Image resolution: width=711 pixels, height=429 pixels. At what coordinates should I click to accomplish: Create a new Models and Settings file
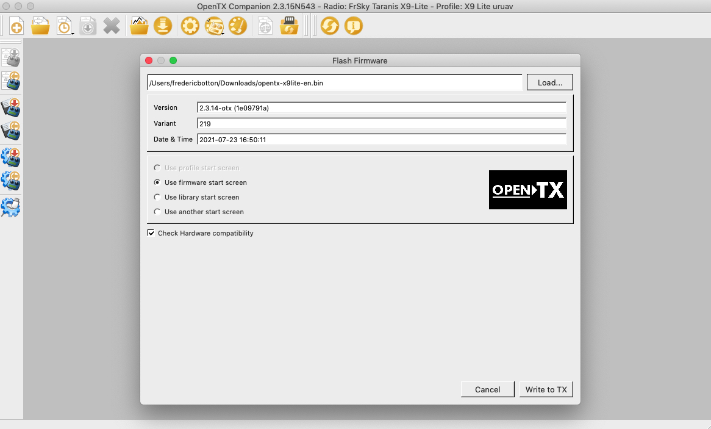pyautogui.click(x=16, y=26)
